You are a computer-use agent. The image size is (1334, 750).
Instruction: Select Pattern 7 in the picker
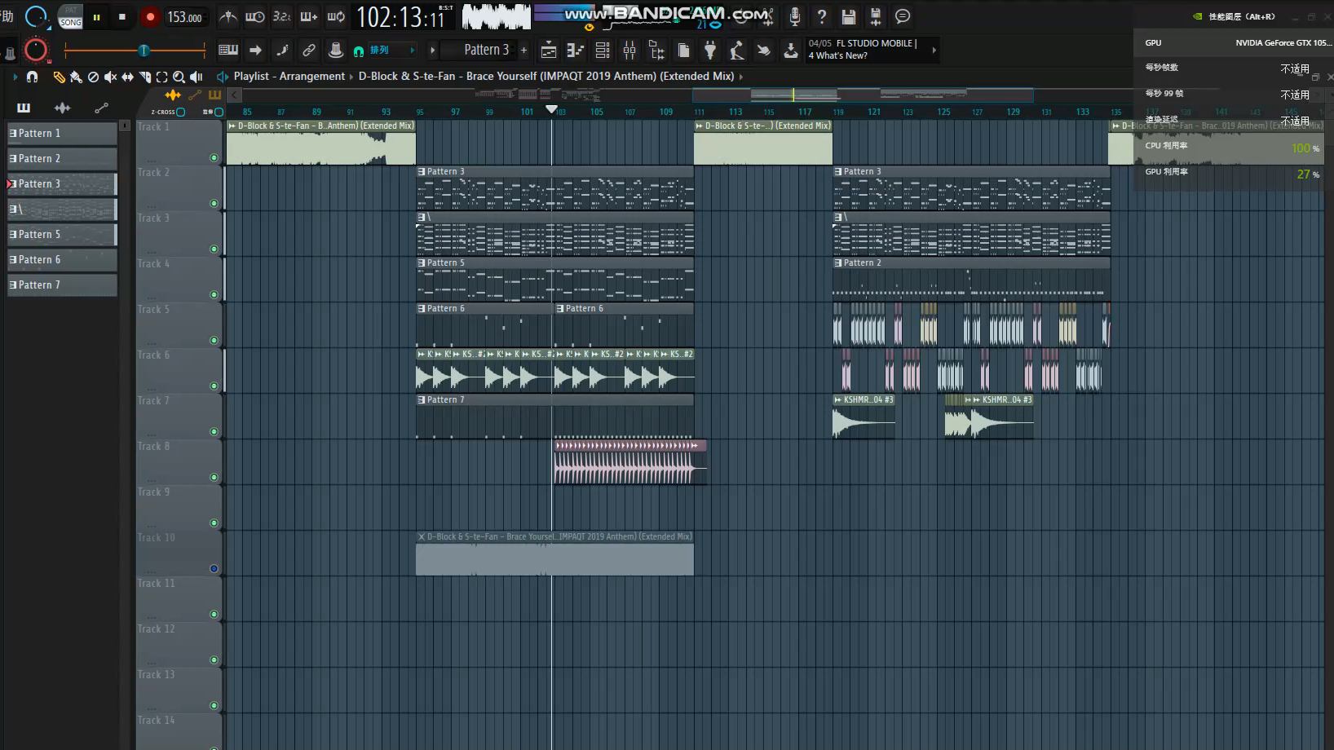62,285
